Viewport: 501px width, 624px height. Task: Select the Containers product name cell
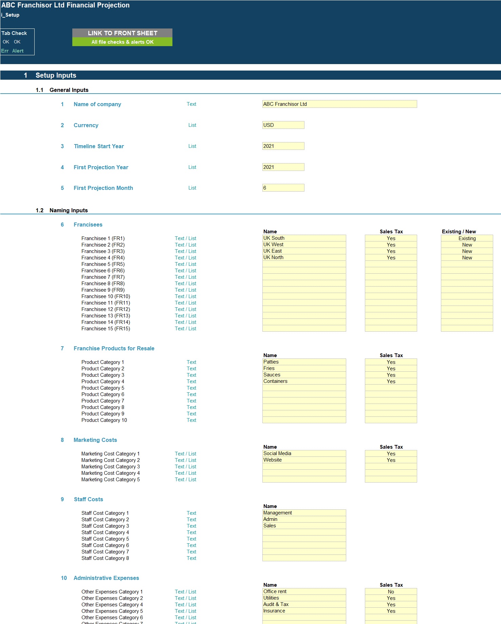point(304,381)
